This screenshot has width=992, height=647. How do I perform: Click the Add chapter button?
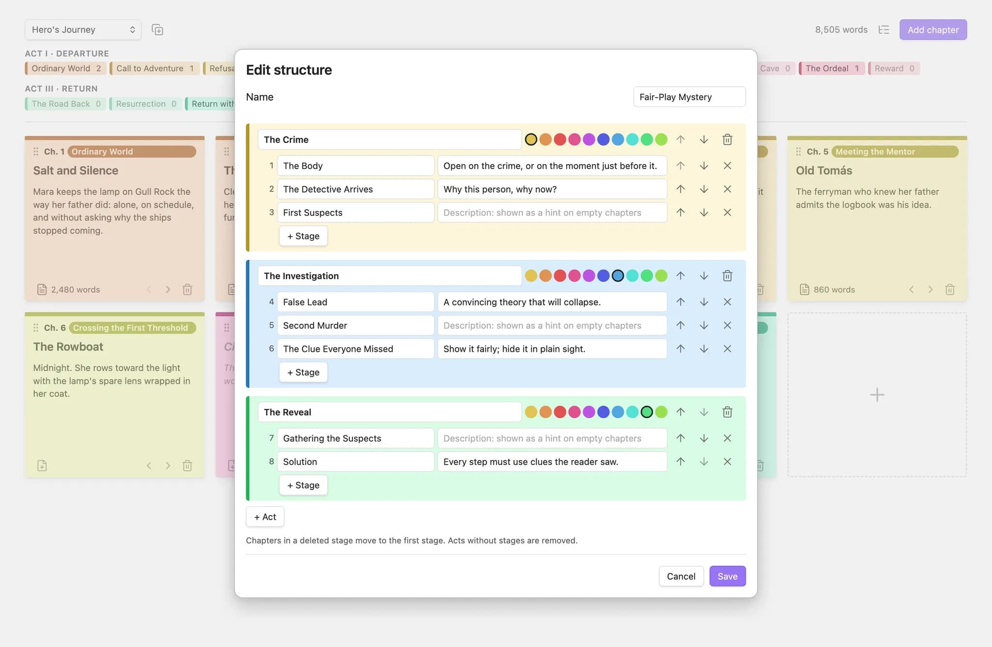point(933,30)
